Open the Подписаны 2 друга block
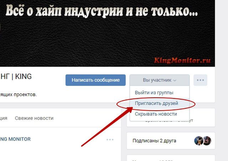228x161 pixels. 171,140
